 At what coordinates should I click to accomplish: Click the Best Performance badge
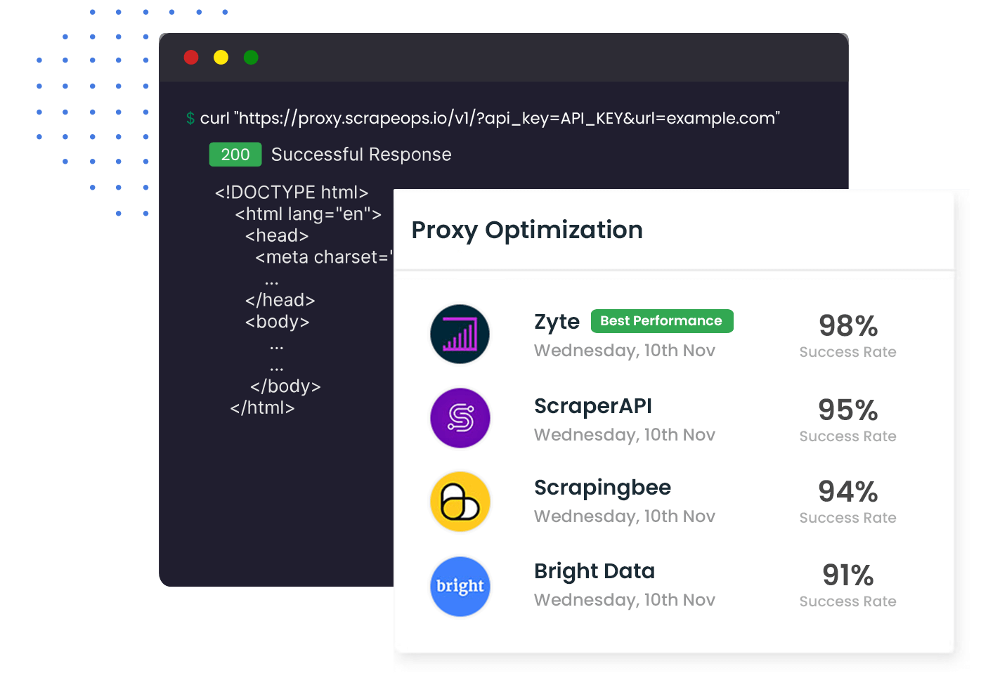coord(661,321)
